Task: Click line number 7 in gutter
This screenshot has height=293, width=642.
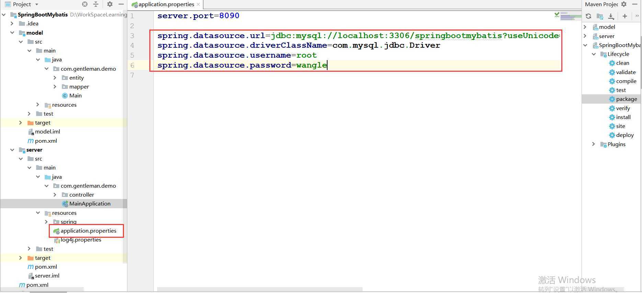Action: point(132,75)
